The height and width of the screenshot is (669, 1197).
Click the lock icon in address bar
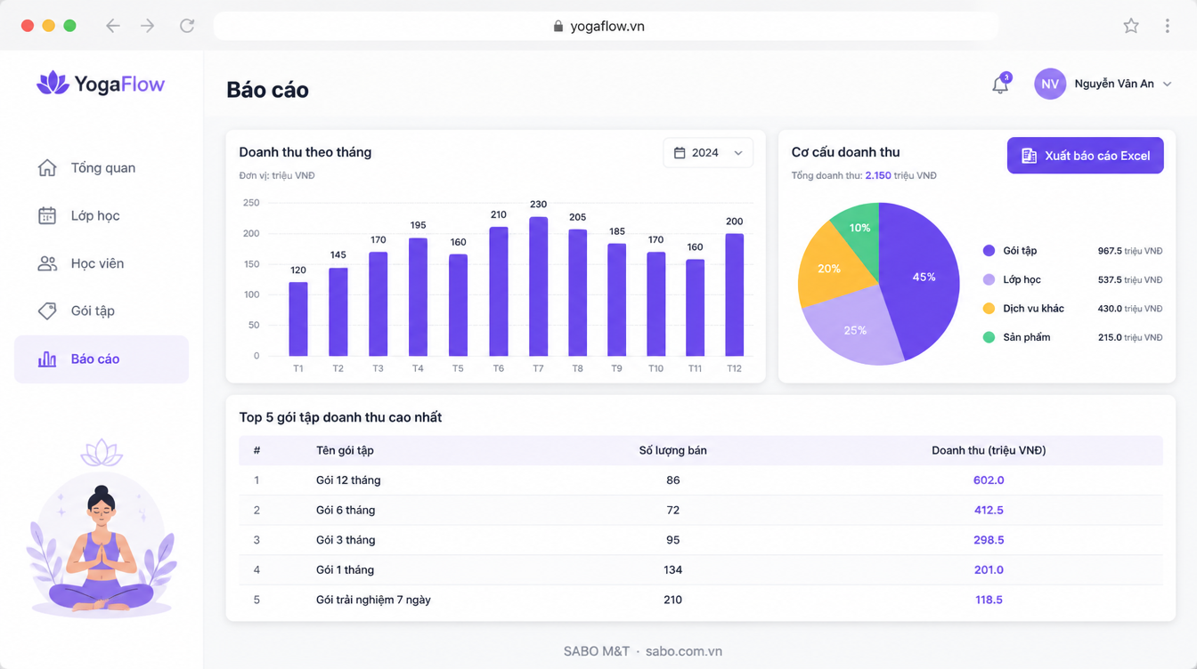(558, 26)
